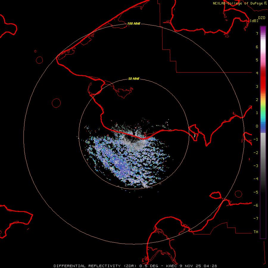Click the 100 NMI range ring label

134,24
